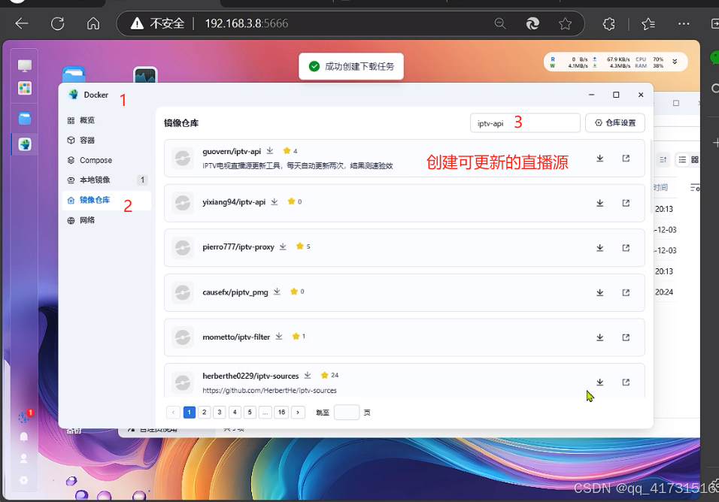The height and width of the screenshot is (502, 719).
Task: Go to page 2 of results
Action: coord(204,413)
